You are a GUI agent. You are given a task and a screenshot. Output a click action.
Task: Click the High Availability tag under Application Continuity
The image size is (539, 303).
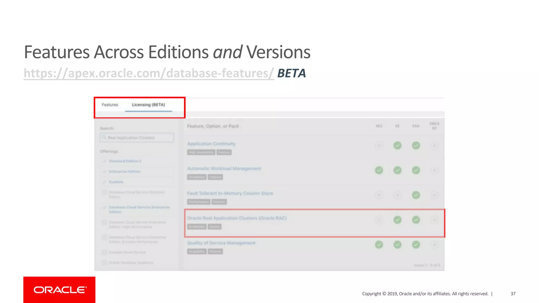tap(201, 152)
